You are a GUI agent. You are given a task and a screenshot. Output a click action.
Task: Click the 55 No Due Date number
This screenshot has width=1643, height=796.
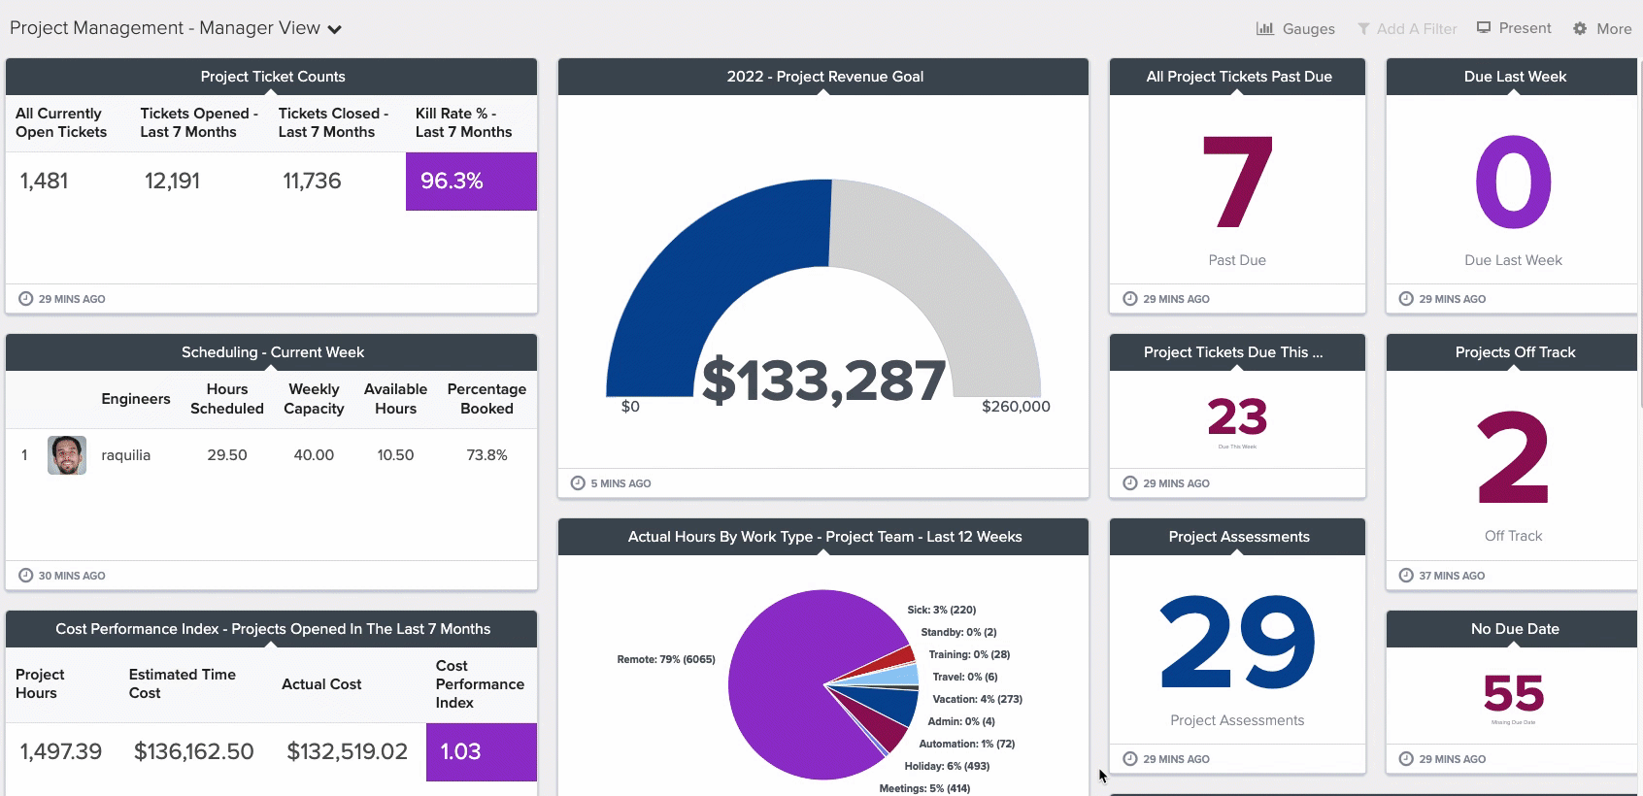point(1513,694)
